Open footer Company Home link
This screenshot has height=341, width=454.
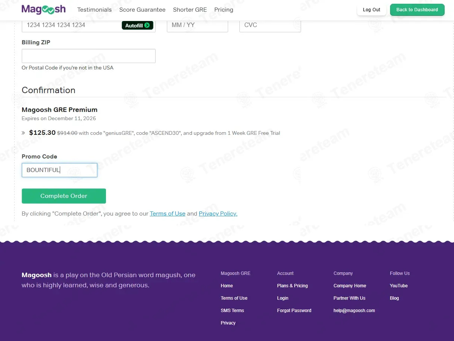[350, 286]
